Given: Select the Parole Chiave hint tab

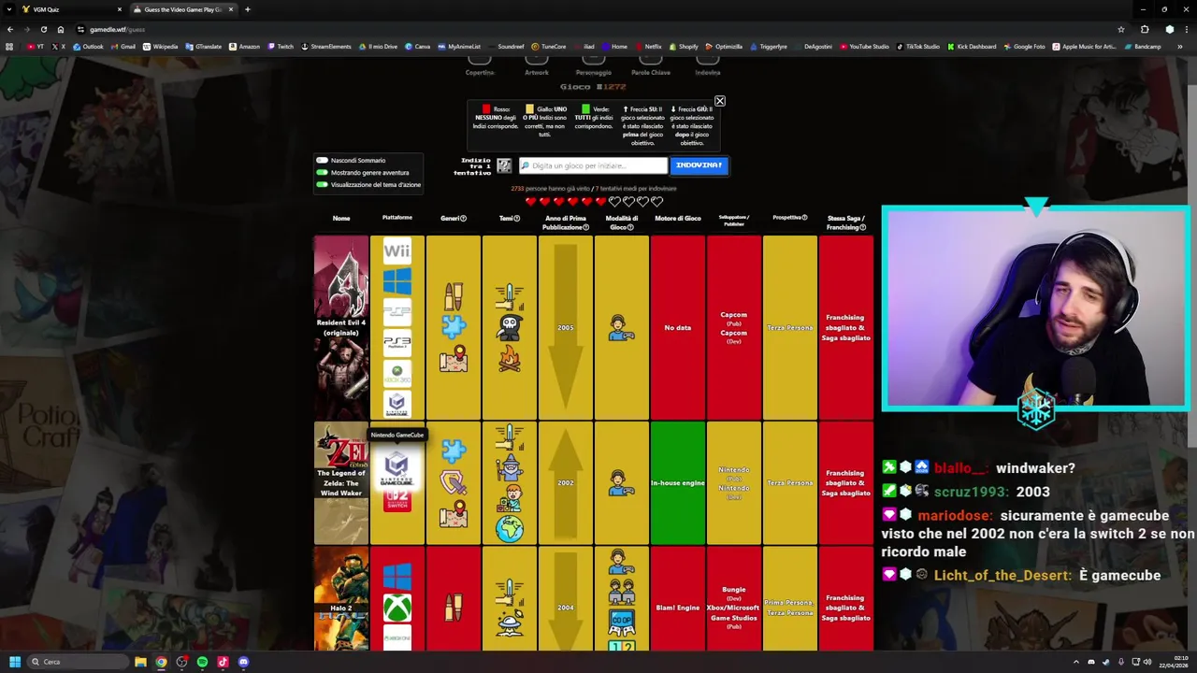Looking at the screenshot, I should pos(651,65).
